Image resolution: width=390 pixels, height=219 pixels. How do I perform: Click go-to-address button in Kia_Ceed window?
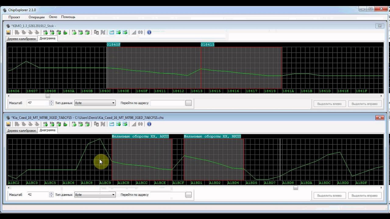coord(189,195)
